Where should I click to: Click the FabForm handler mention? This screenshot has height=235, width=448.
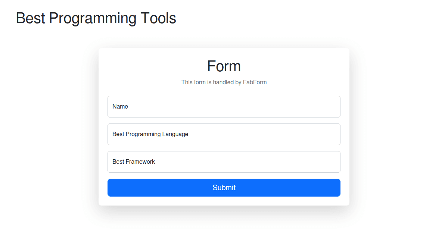point(255,82)
